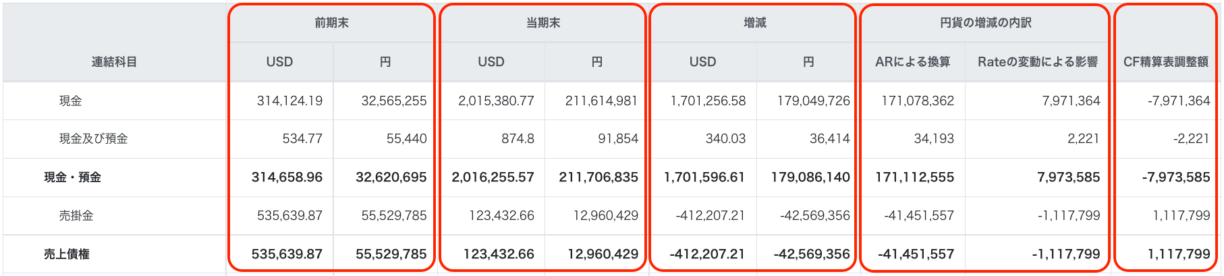Viewport: 1224px width, 276px height.
Task: Select the ARによる換算 column header
Action: pos(912,62)
